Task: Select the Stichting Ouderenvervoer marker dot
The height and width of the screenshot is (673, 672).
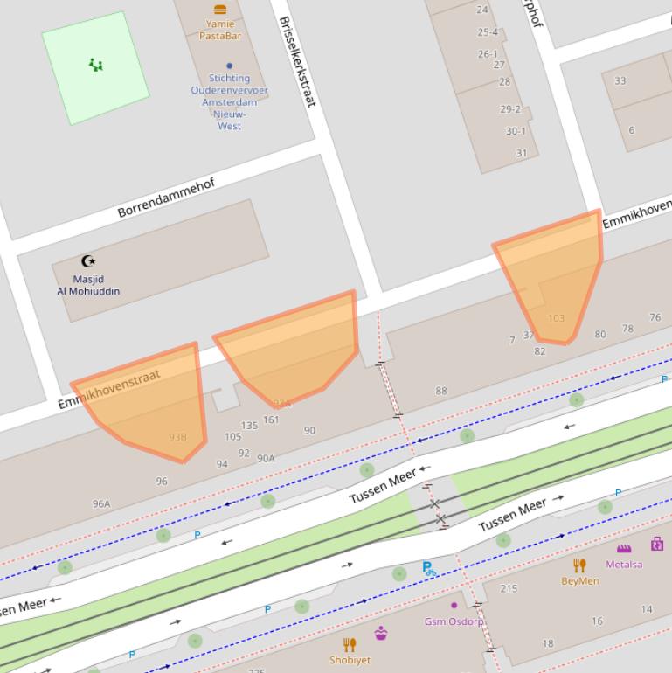Action: (230, 66)
